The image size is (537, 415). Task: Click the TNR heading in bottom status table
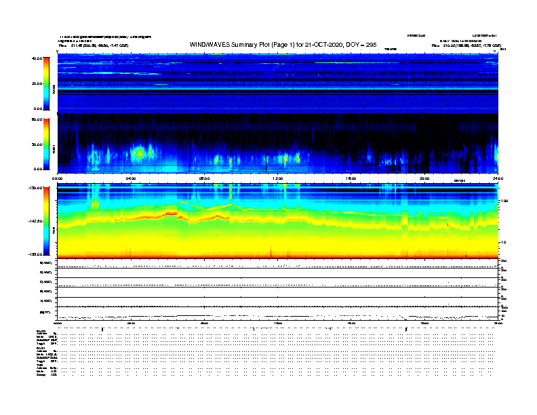pos(39,365)
